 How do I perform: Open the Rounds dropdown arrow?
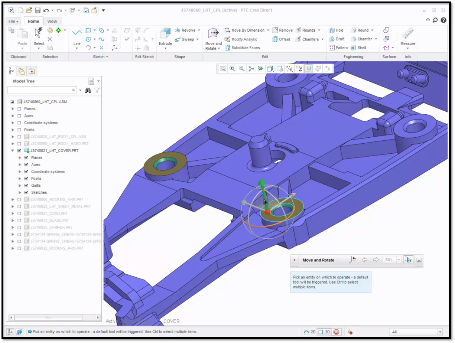point(319,30)
